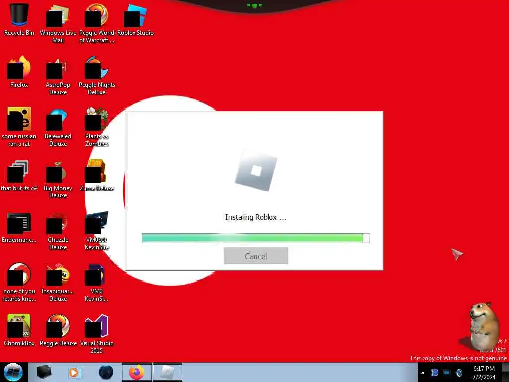Open Bejeweled Deluxe shortcut
This screenshot has width=509, height=382.
click(58, 127)
